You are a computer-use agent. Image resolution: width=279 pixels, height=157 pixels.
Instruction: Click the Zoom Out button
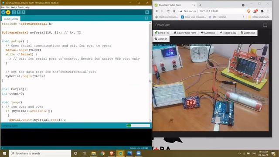pyautogui.click(x=248, y=33)
